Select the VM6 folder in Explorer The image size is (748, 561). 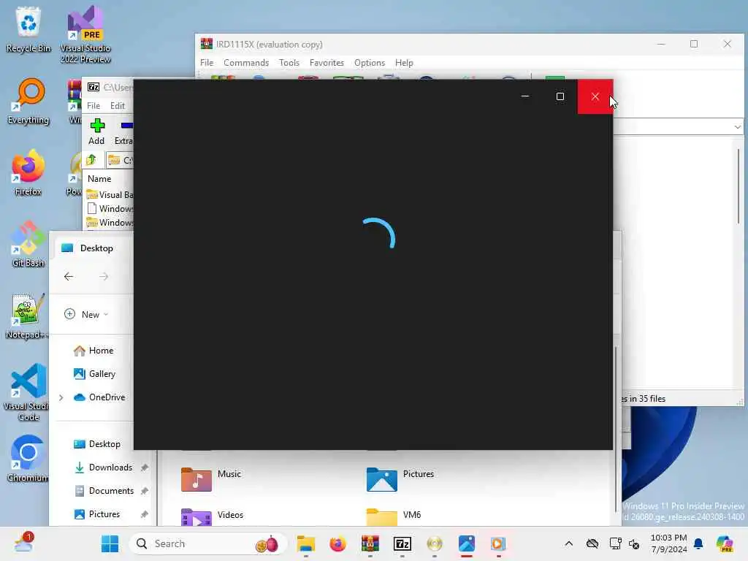(393, 517)
